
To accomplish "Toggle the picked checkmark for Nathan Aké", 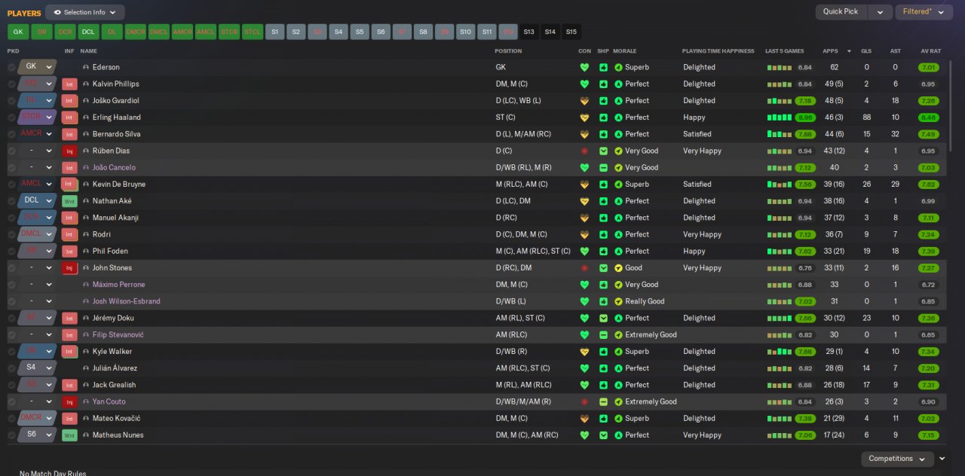I will [x=11, y=201].
